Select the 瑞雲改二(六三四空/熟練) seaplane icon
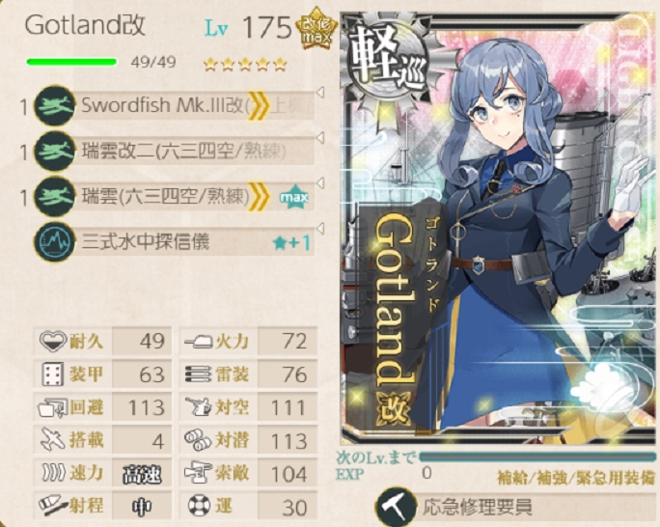This screenshot has width=660, height=527. [55, 152]
